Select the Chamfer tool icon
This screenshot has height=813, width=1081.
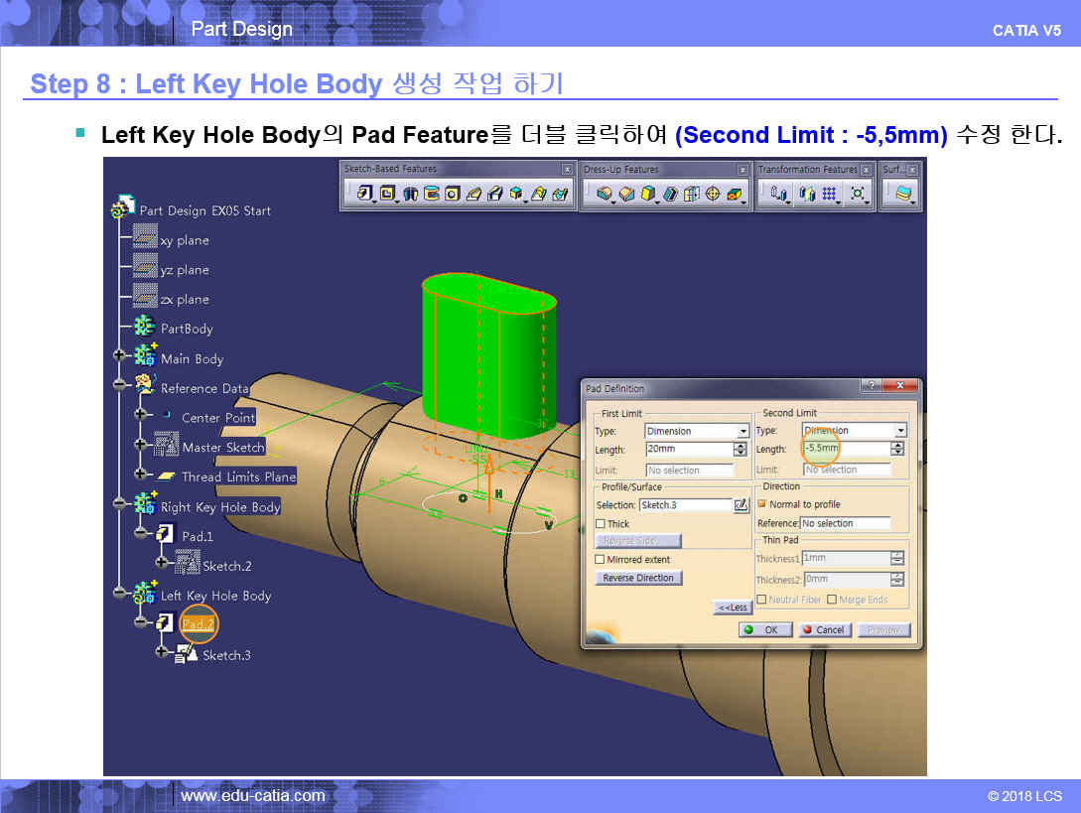626,194
